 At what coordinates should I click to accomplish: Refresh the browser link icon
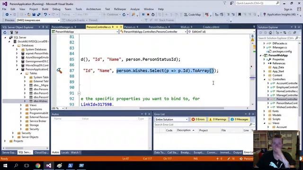point(124,15)
